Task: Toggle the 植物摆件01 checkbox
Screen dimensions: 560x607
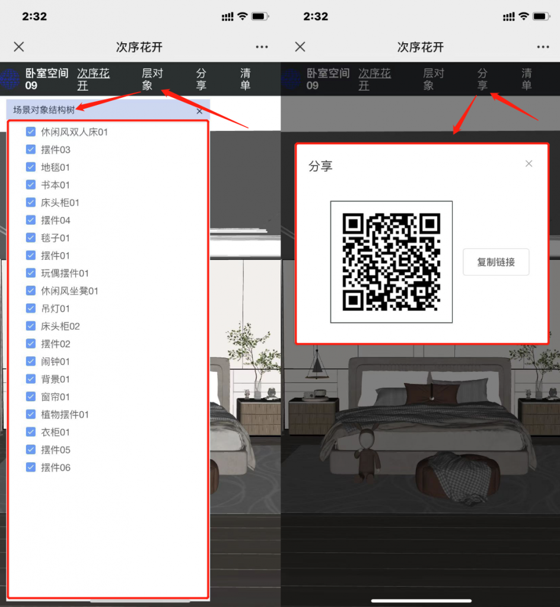Action: pyautogui.click(x=31, y=414)
